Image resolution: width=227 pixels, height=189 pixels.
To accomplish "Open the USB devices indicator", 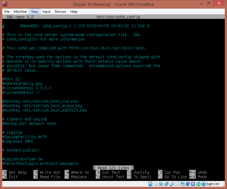I will [x=172, y=184].
